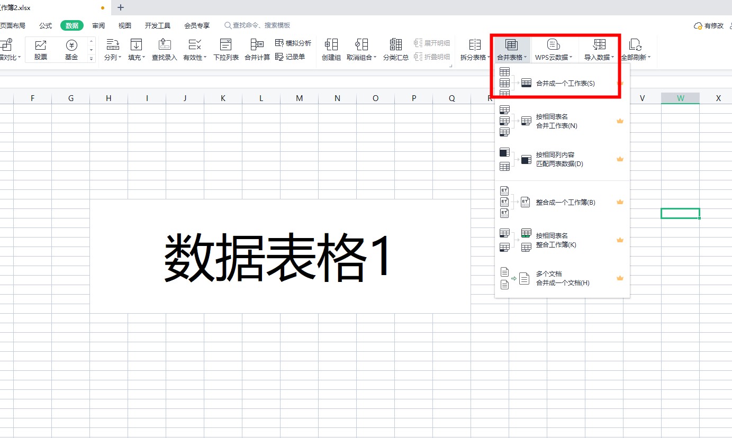
Task: Expand the 填充 fill dropdown
Action: coord(137,57)
